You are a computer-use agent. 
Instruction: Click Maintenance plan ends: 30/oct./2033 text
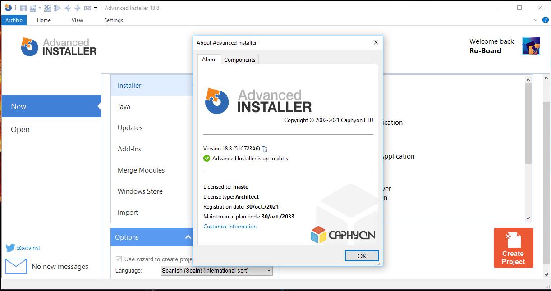(x=249, y=217)
